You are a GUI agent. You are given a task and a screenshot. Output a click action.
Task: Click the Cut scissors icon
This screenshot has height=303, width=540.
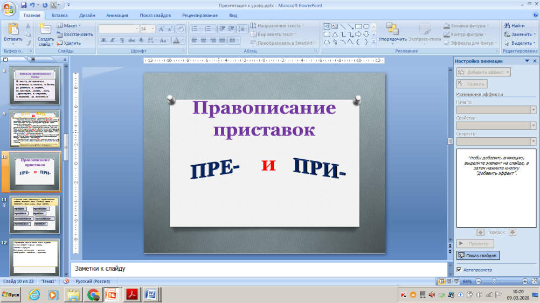click(28, 26)
